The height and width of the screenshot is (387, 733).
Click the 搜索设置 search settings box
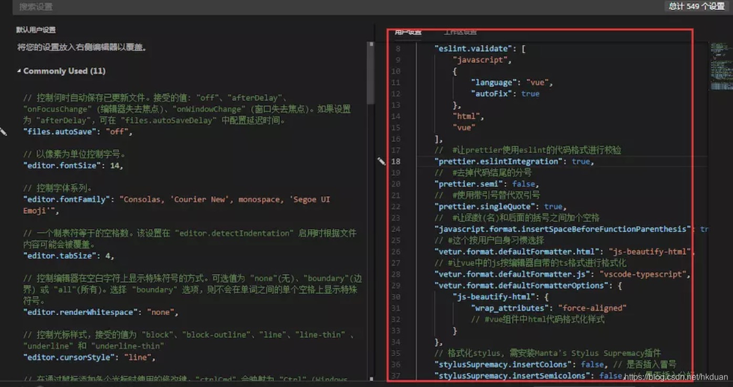(336, 7)
